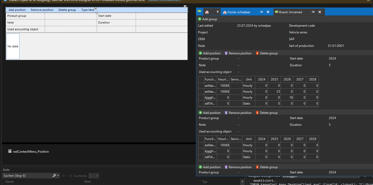Click the red Delete group icon in bottom group
The width and height of the screenshot is (373, 185).
tap(257, 167)
